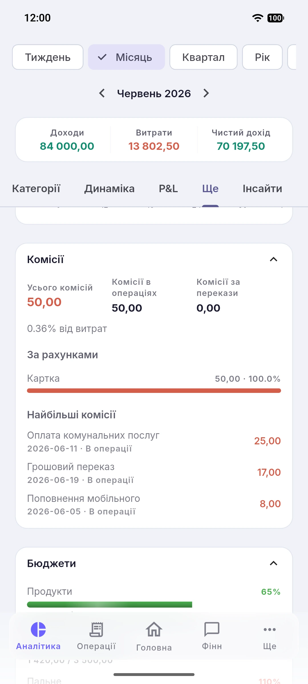The image size is (308, 684).
Task: Open the Аналітика pie chart icon
Action: tap(38, 629)
